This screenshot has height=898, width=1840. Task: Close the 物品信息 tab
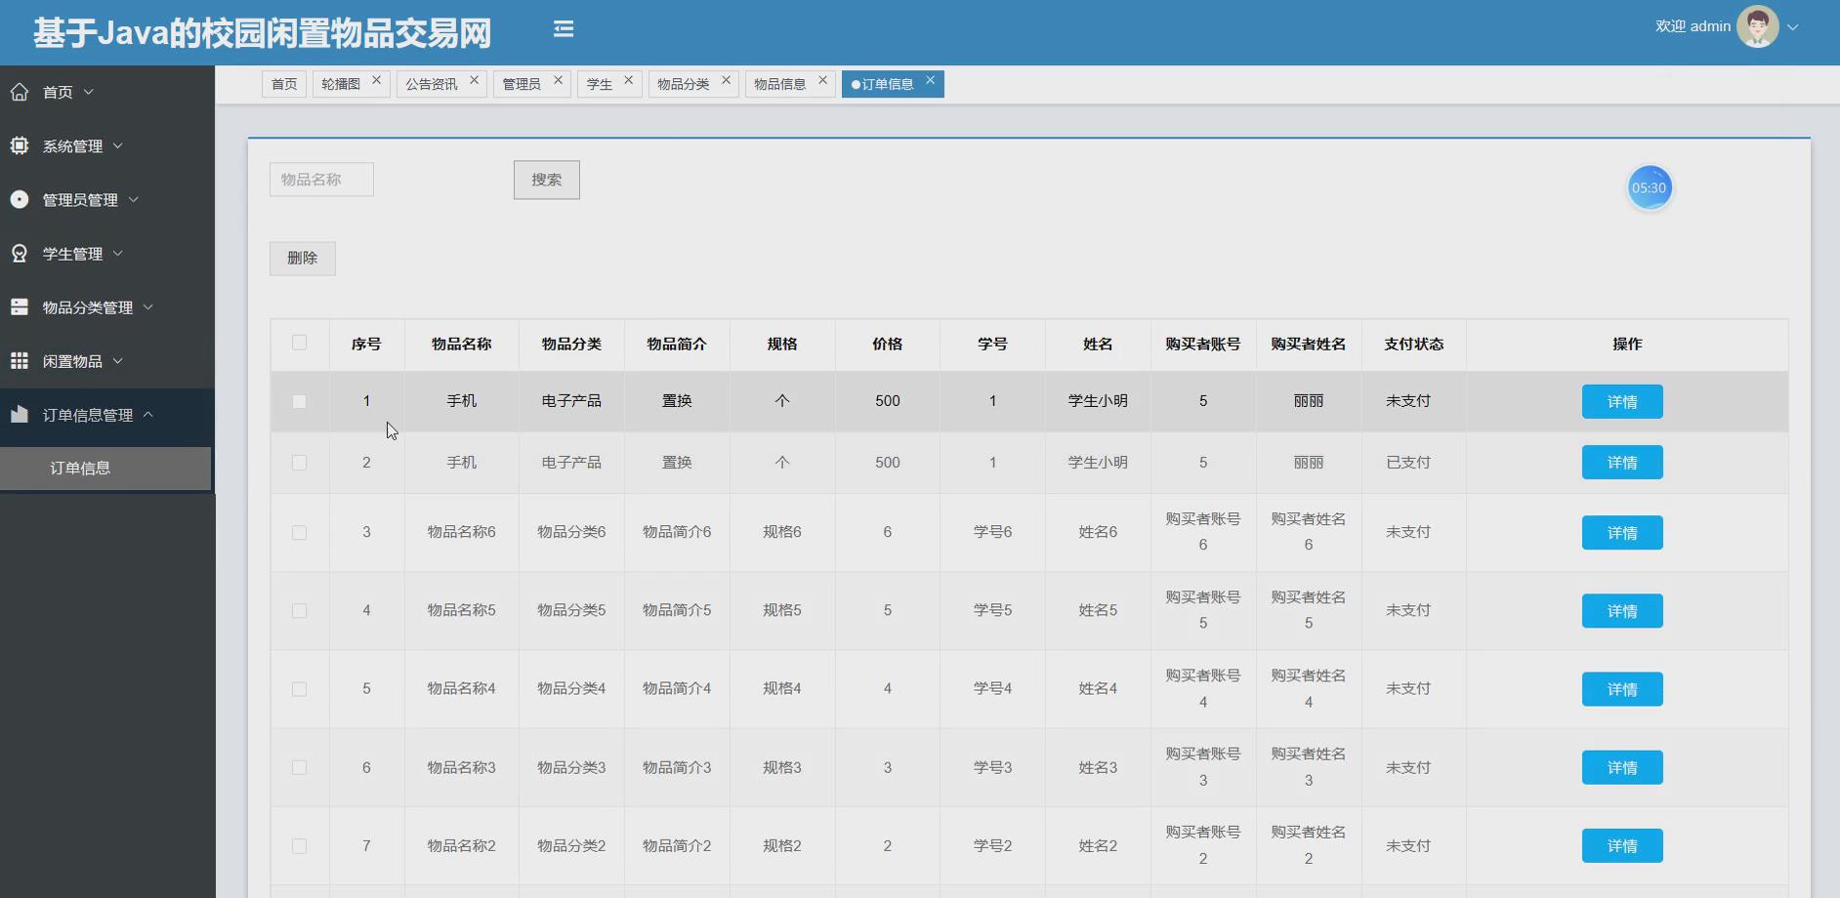(x=822, y=80)
